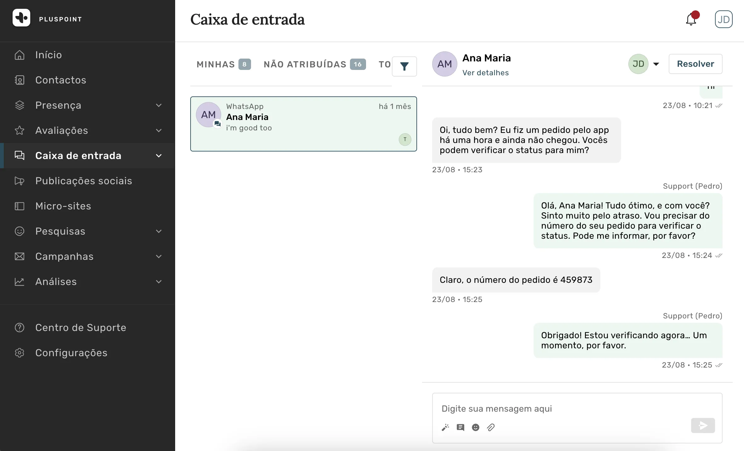Click the message input field
The image size is (744, 451).
(577, 408)
